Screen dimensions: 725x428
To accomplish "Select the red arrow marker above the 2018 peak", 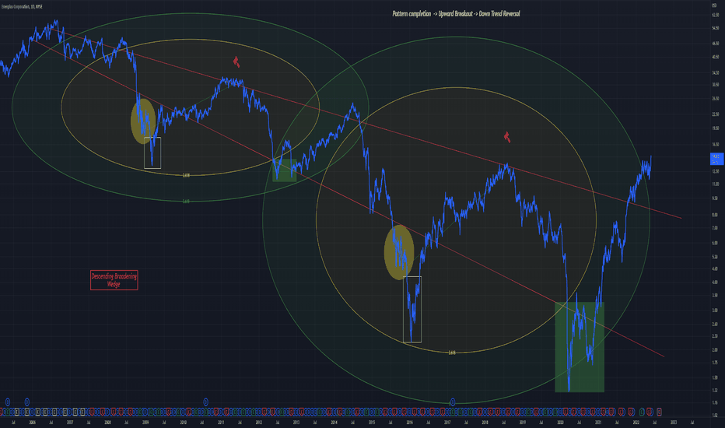I will tap(507, 137).
